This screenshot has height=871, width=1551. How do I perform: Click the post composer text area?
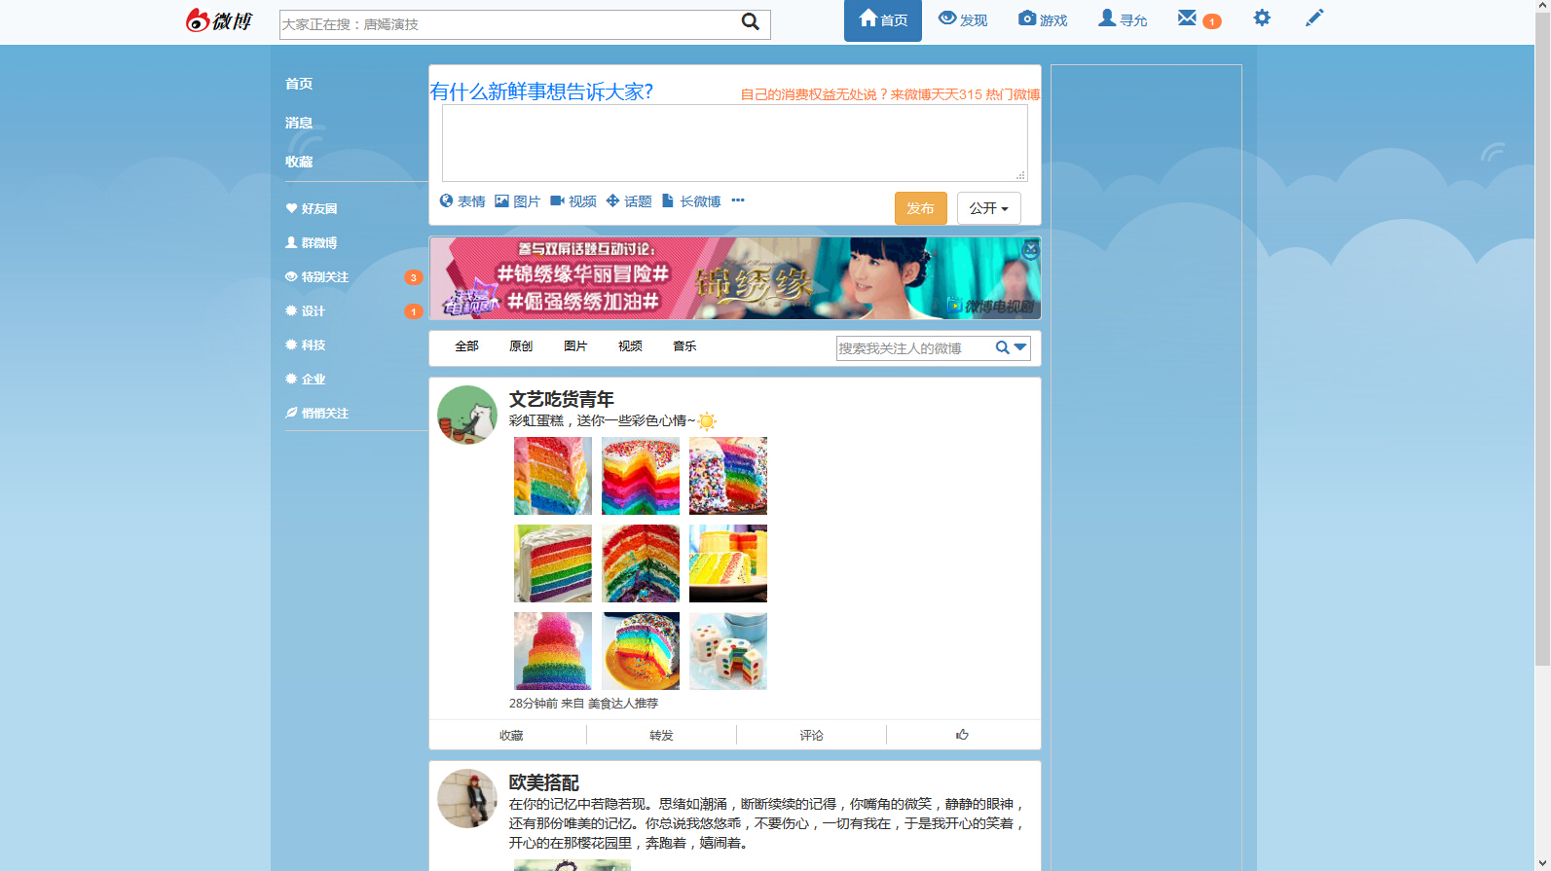[x=735, y=143]
